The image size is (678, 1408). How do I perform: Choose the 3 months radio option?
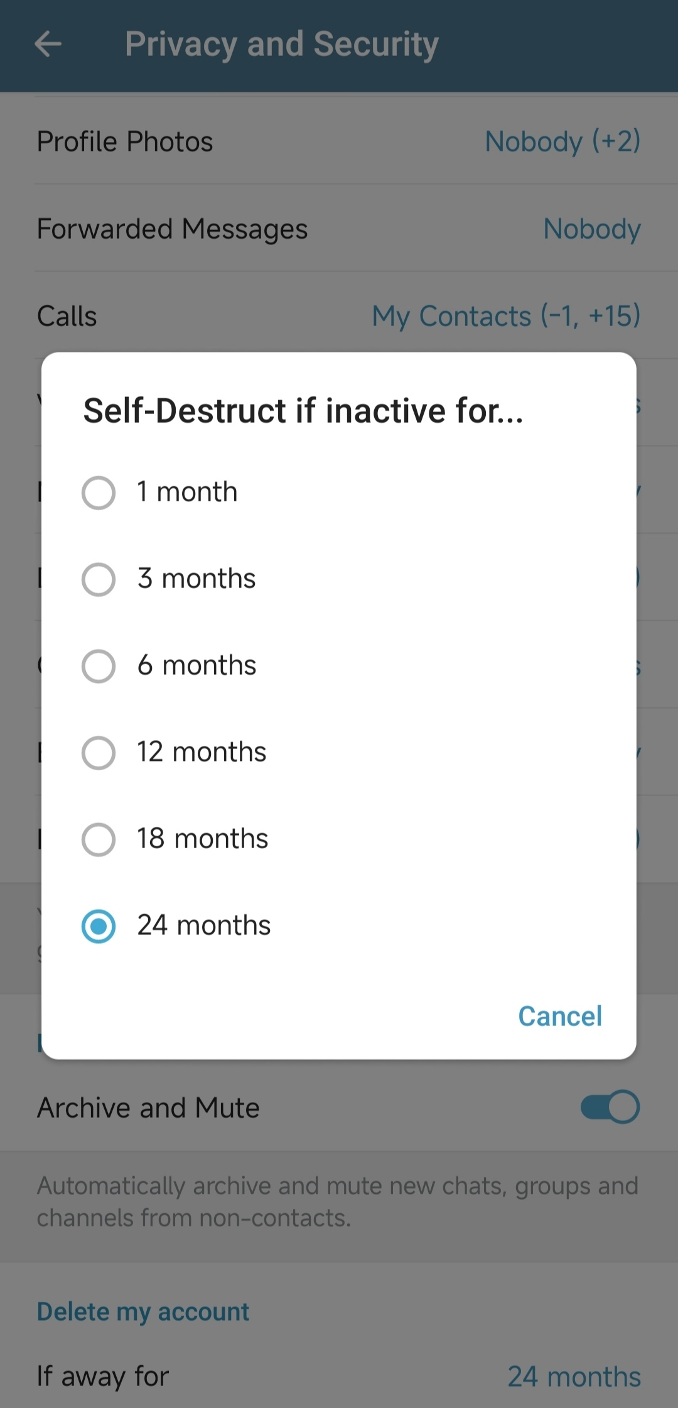point(99,579)
